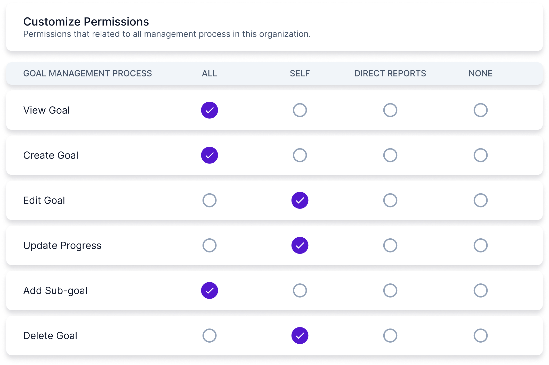The width and height of the screenshot is (549, 365).
Task: Set Update Progress permission to None
Action: (480, 245)
